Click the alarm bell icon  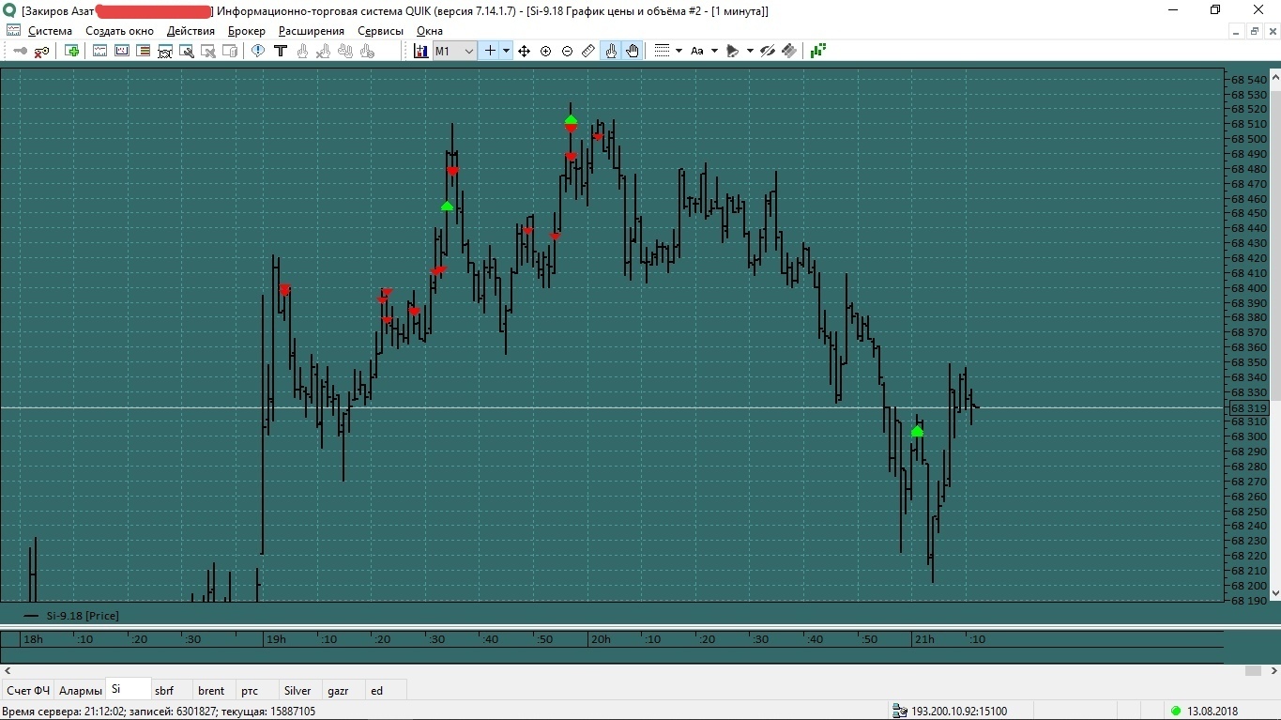point(733,51)
